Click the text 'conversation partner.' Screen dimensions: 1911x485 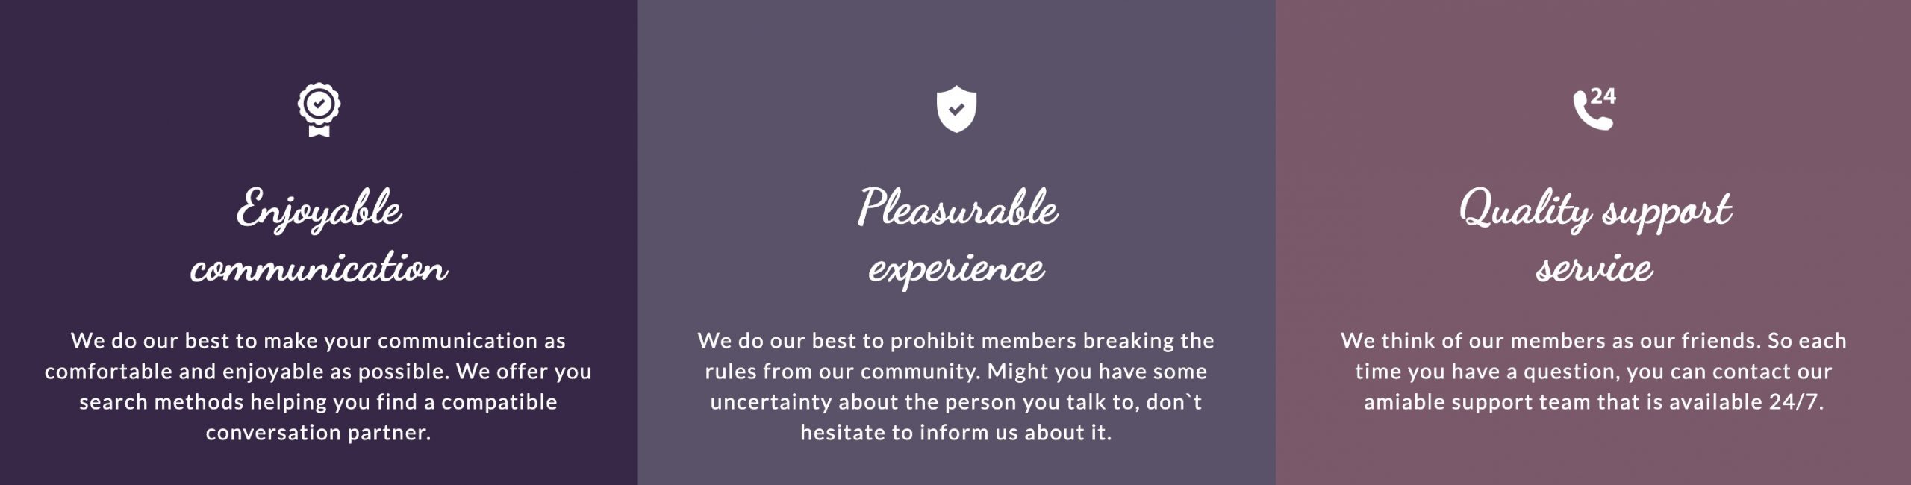click(x=319, y=433)
